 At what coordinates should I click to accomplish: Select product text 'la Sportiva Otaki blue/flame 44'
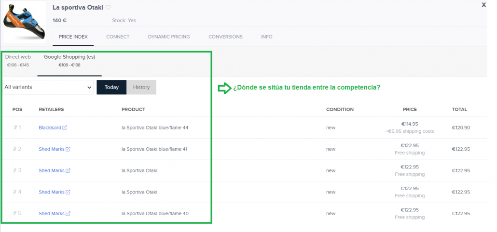click(x=155, y=128)
